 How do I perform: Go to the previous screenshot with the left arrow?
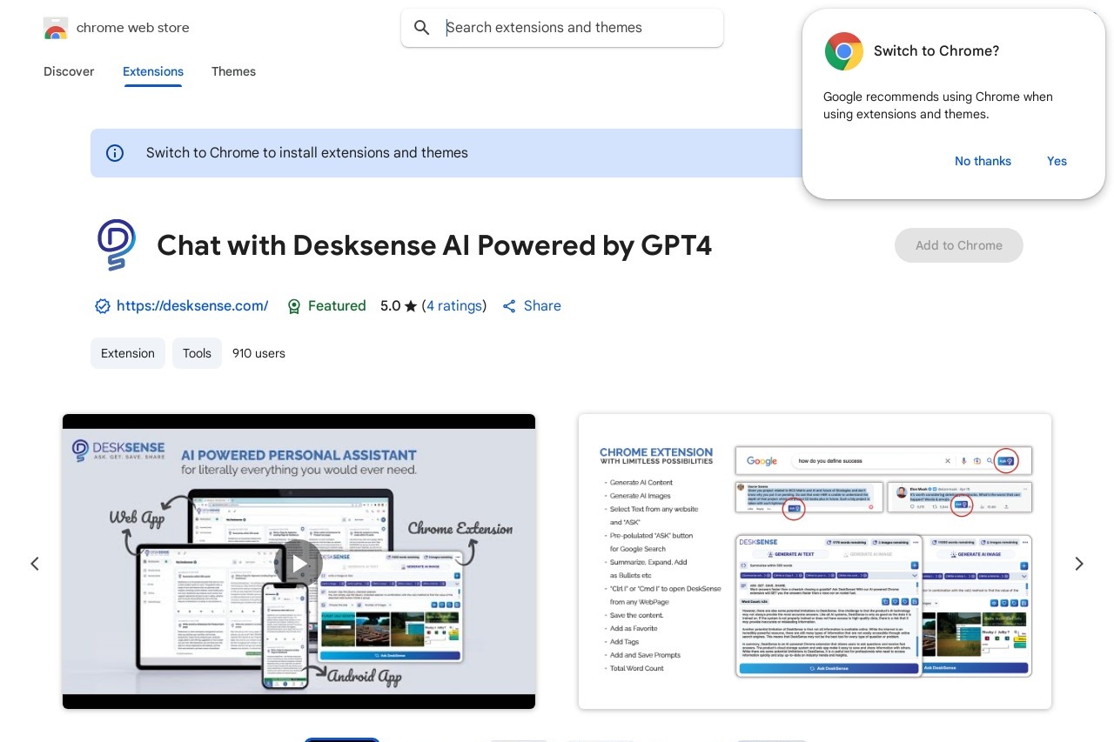(x=35, y=564)
